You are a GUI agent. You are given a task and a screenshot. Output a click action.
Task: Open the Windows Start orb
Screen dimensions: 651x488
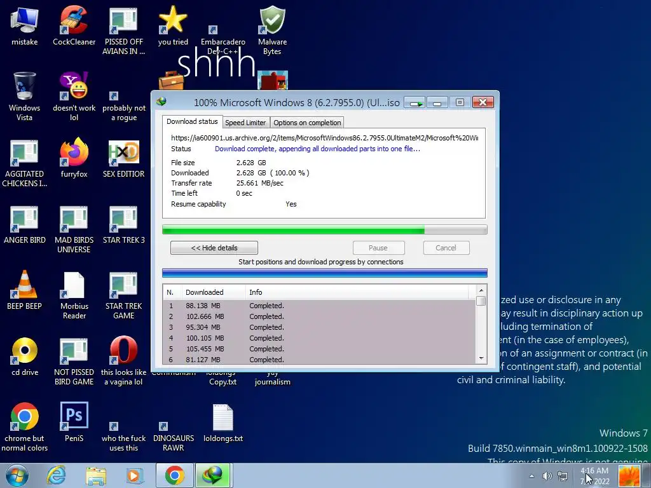tap(17, 475)
